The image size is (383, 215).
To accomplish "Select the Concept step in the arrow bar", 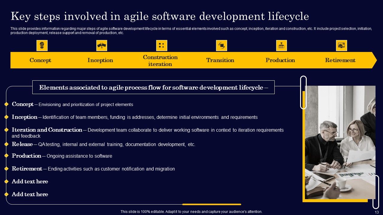I will (40, 60).
